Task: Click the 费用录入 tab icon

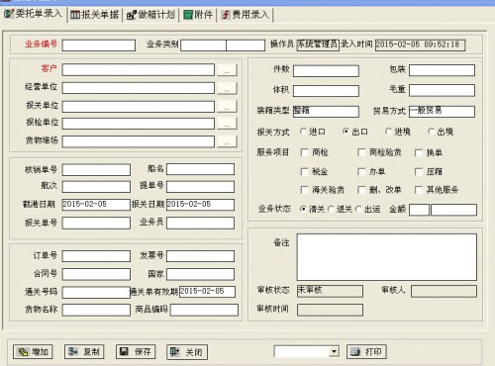Action: pos(226,15)
